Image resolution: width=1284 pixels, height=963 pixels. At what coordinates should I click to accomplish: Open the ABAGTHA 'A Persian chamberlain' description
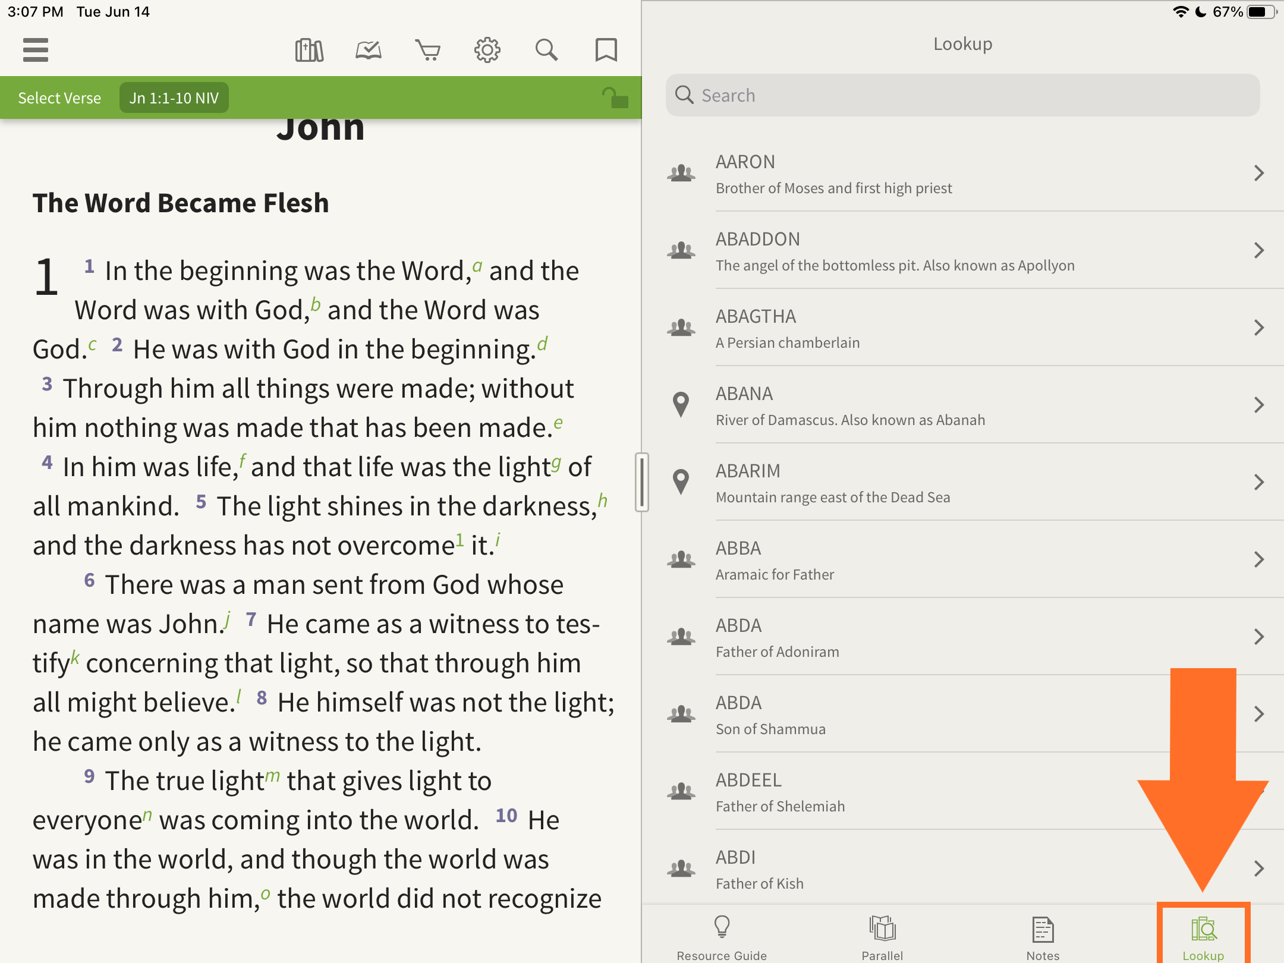(788, 343)
